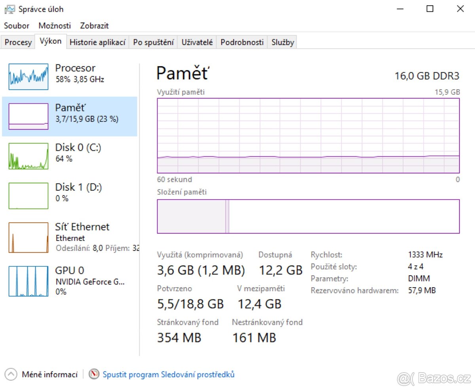Switch to the Historie aplikací tab

[x=97, y=42]
